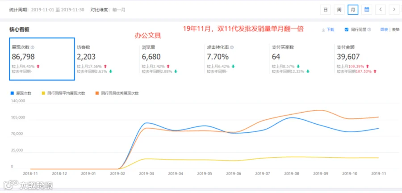Image resolution: width=402 pixels, height=193 pixels.
Task: Uncheck the 同行同层 checkbox
Action: [346, 29]
